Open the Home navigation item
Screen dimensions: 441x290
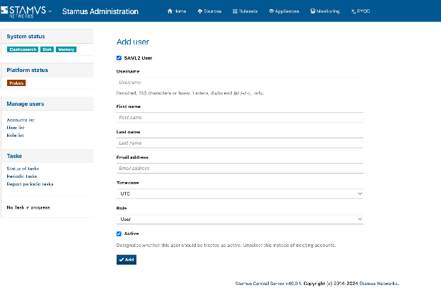coord(177,12)
